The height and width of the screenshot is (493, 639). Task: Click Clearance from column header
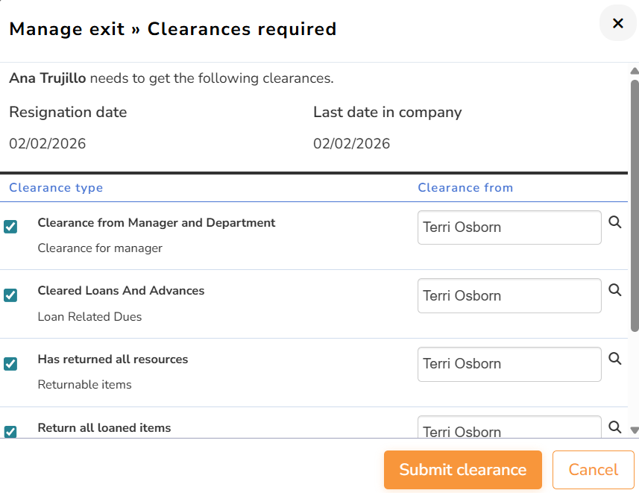[x=465, y=188]
